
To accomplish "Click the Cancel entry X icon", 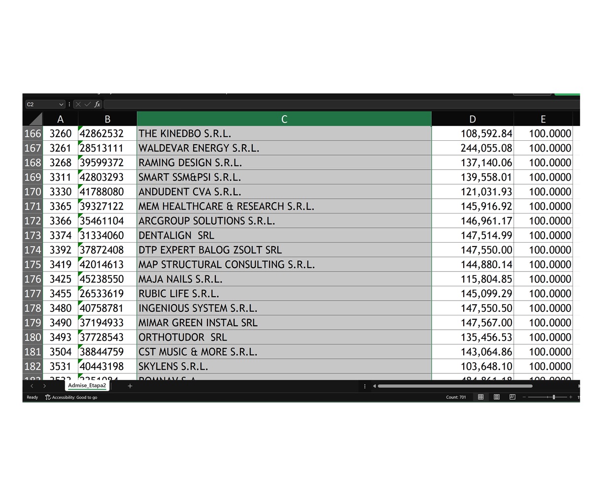I will point(78,104).
